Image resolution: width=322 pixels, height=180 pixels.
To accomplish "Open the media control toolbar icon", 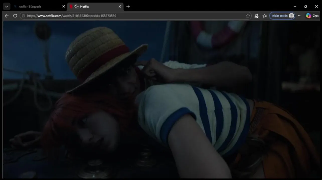I will 256,16.
